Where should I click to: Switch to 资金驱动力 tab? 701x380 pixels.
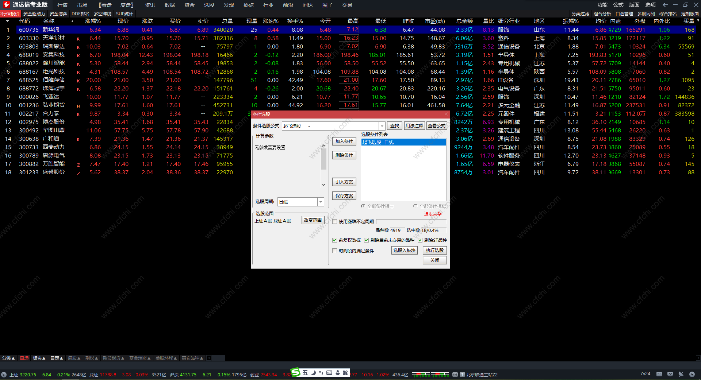pos(34,14)
